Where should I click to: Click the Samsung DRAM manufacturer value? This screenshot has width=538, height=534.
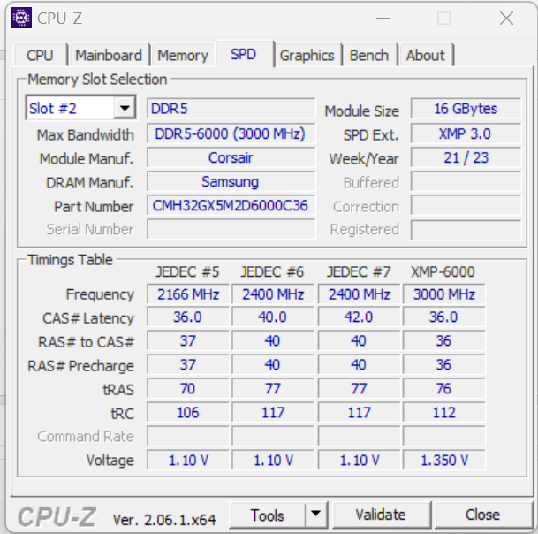coord(231,181)
